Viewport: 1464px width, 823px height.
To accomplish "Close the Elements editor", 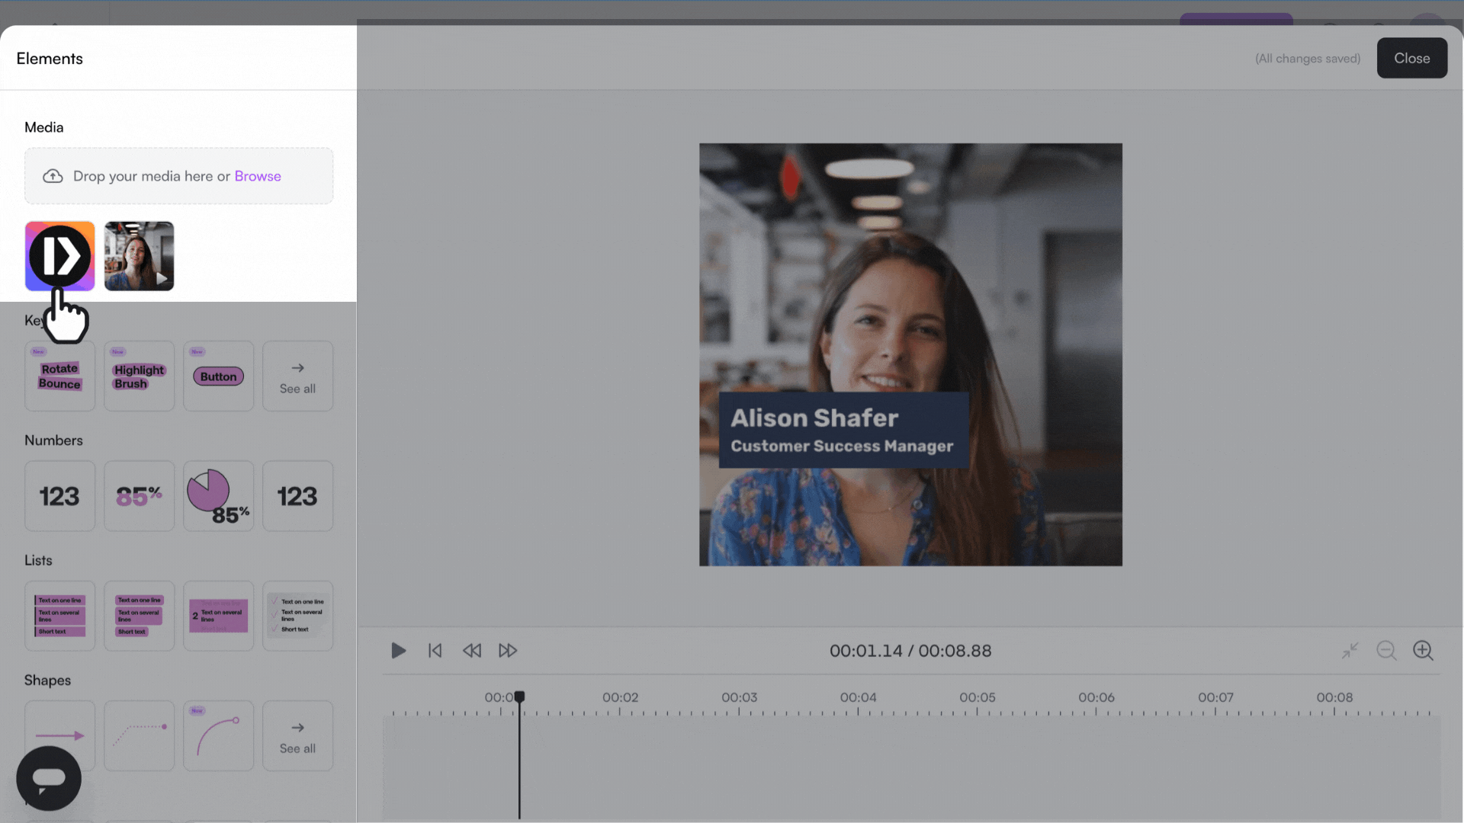I will (1411, 58).
